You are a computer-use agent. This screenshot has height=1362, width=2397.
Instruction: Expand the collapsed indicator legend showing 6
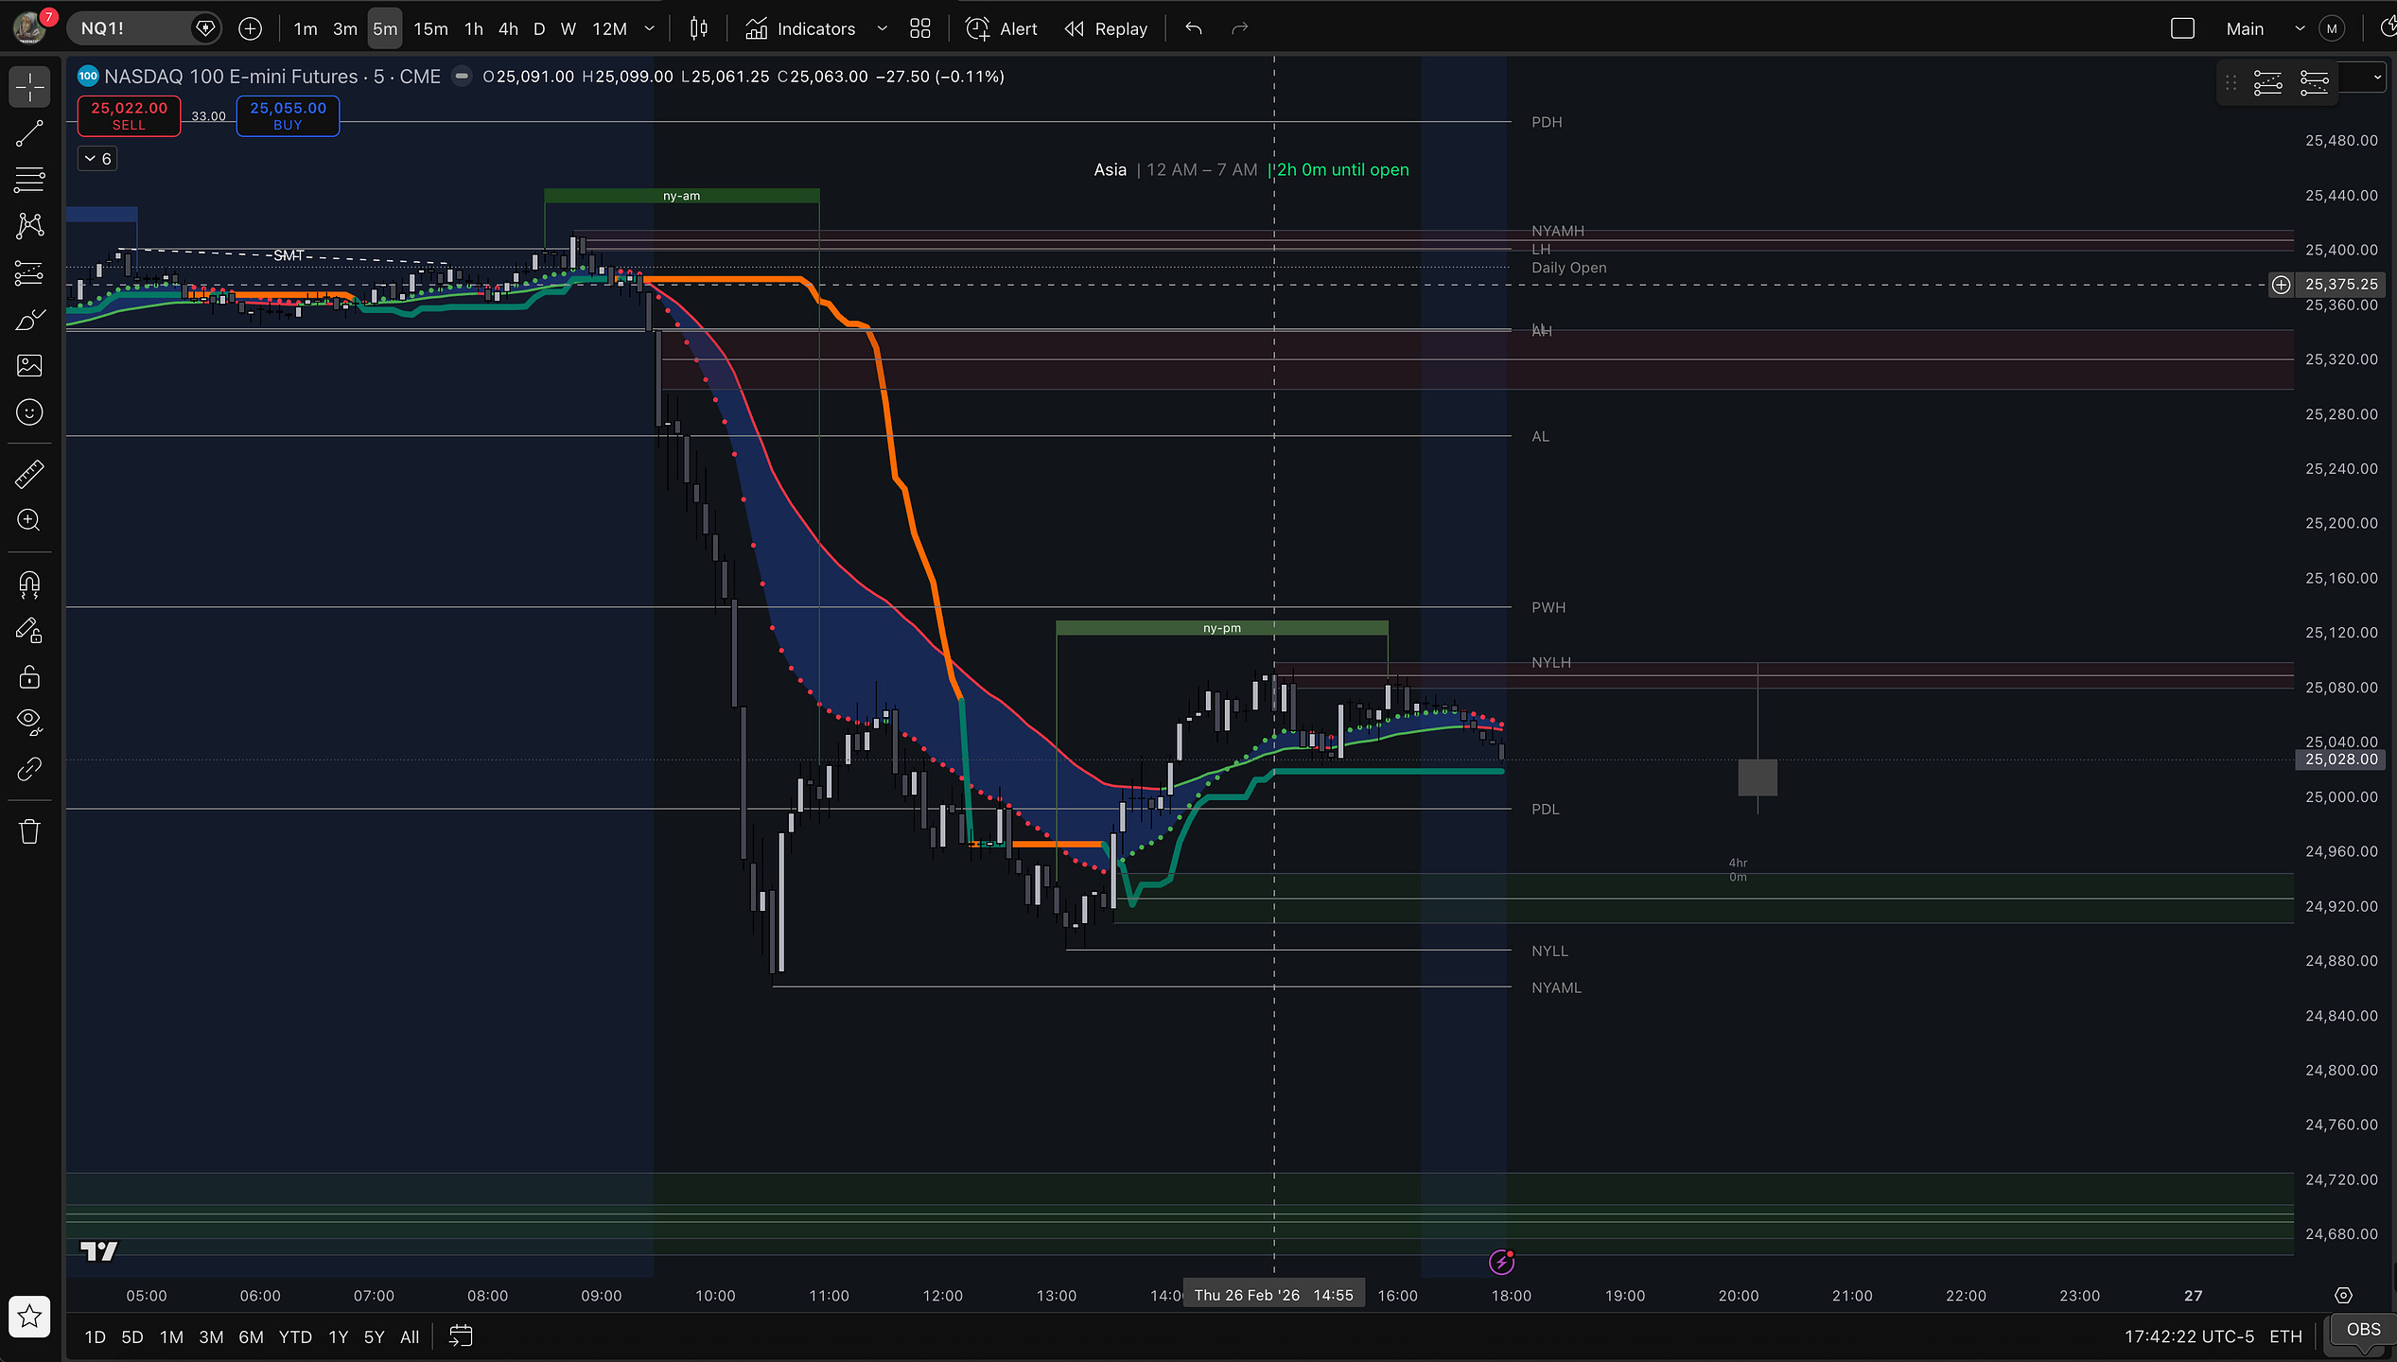[97, 159]
